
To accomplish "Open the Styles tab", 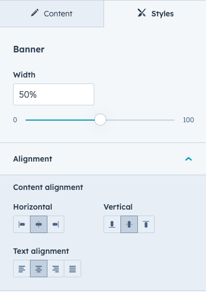I will pos(155,14).
